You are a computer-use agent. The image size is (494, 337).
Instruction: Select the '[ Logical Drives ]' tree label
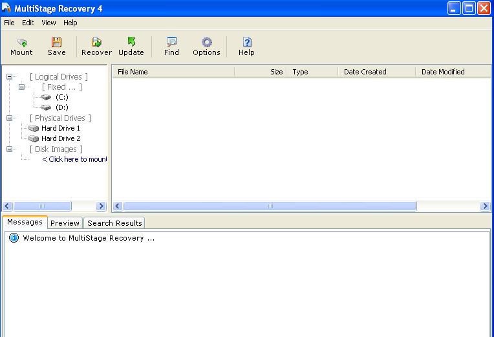58,76
